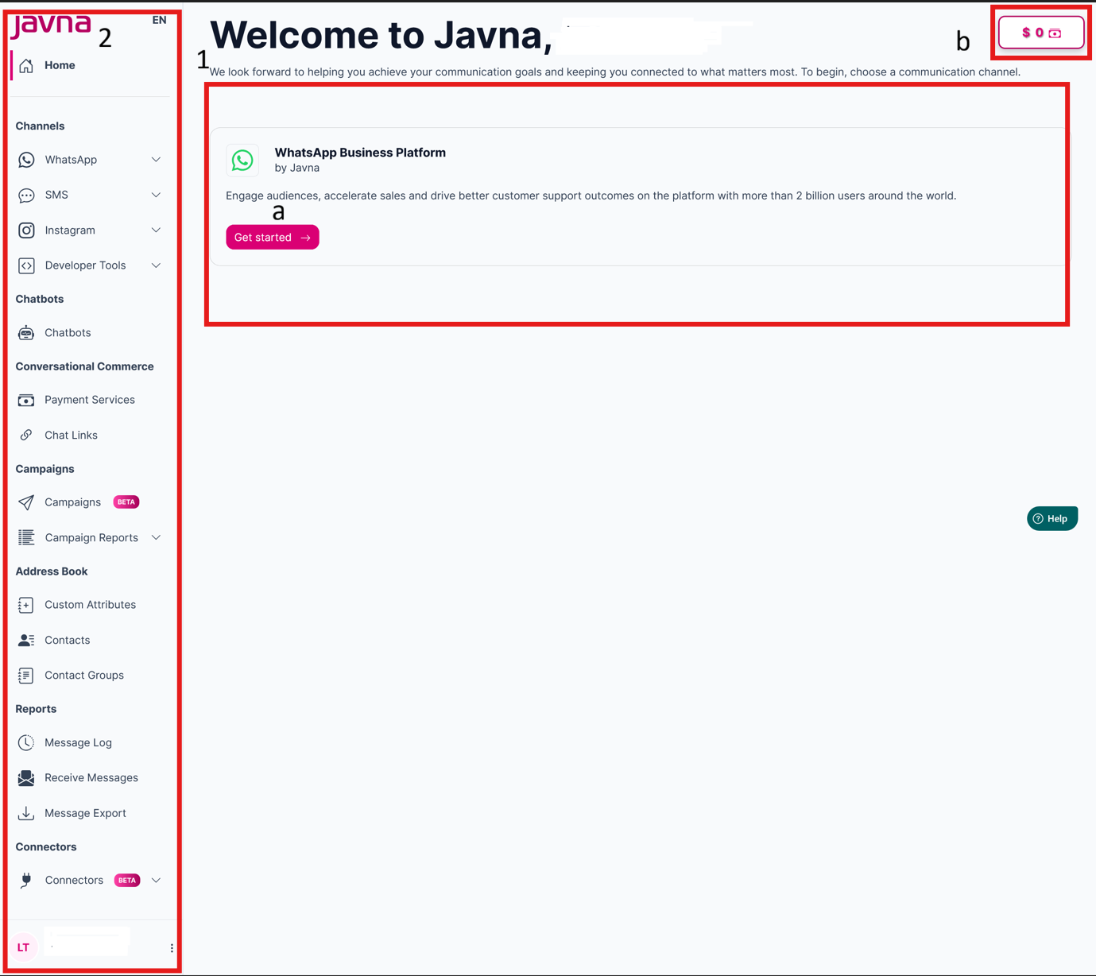The width and height of the screenshot is (1096, 976).
Task: Click the Instagram sidebar icon
Action: coord(26,230)
